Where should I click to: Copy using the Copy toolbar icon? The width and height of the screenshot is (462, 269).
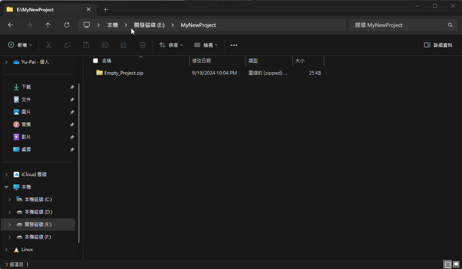pyautogui.click(x=67, y=45)
